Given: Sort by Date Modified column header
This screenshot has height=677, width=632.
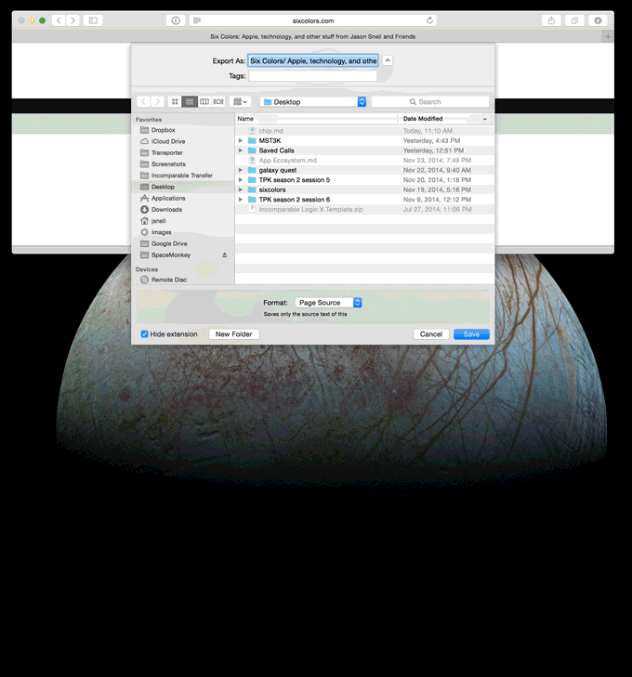Looking at the screenshot, I should tap(445, 119).
